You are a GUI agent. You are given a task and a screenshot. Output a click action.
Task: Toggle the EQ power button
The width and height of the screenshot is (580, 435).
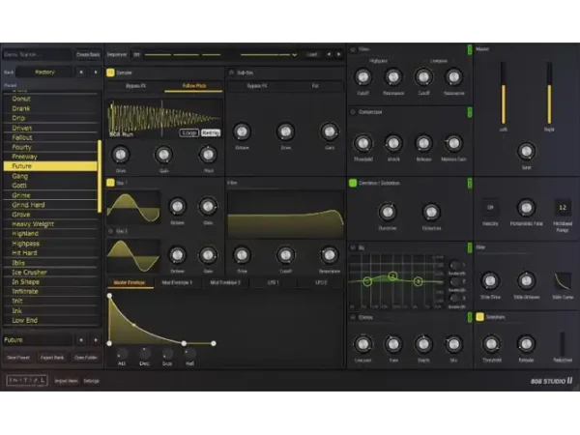pyautogui.click(x=353, y=247)
